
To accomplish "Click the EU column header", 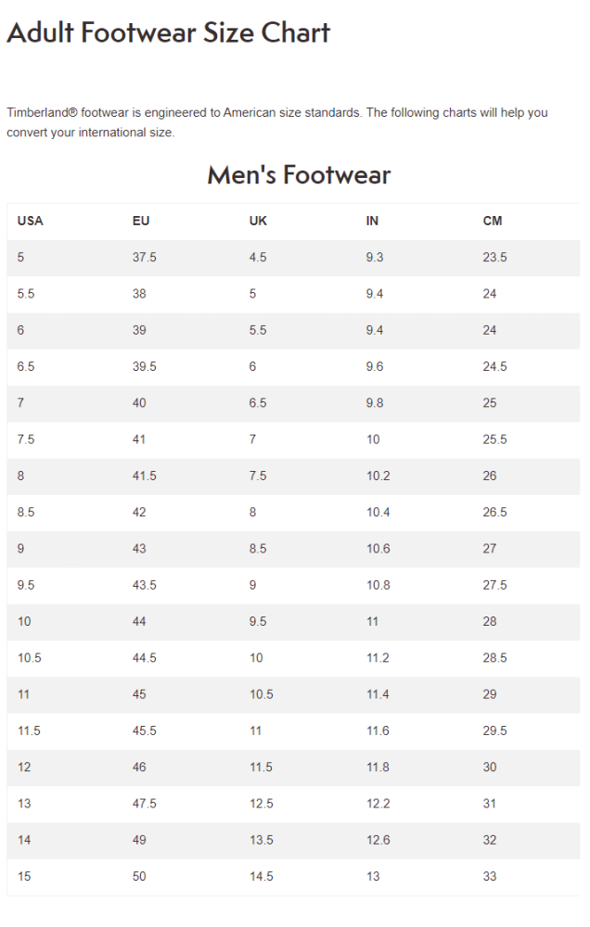I will pyautogui.click(x=141, y=221).
